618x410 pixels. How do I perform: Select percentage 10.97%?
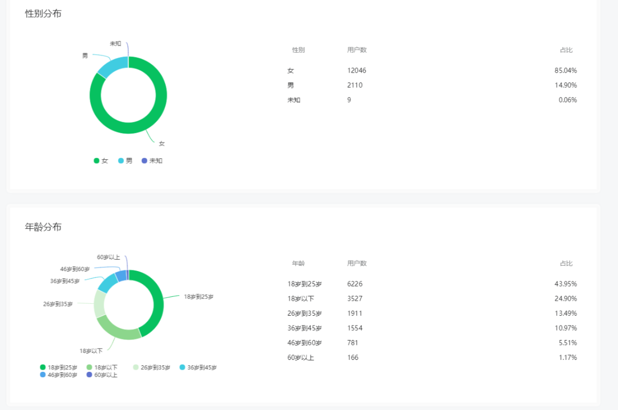point(566,328)
